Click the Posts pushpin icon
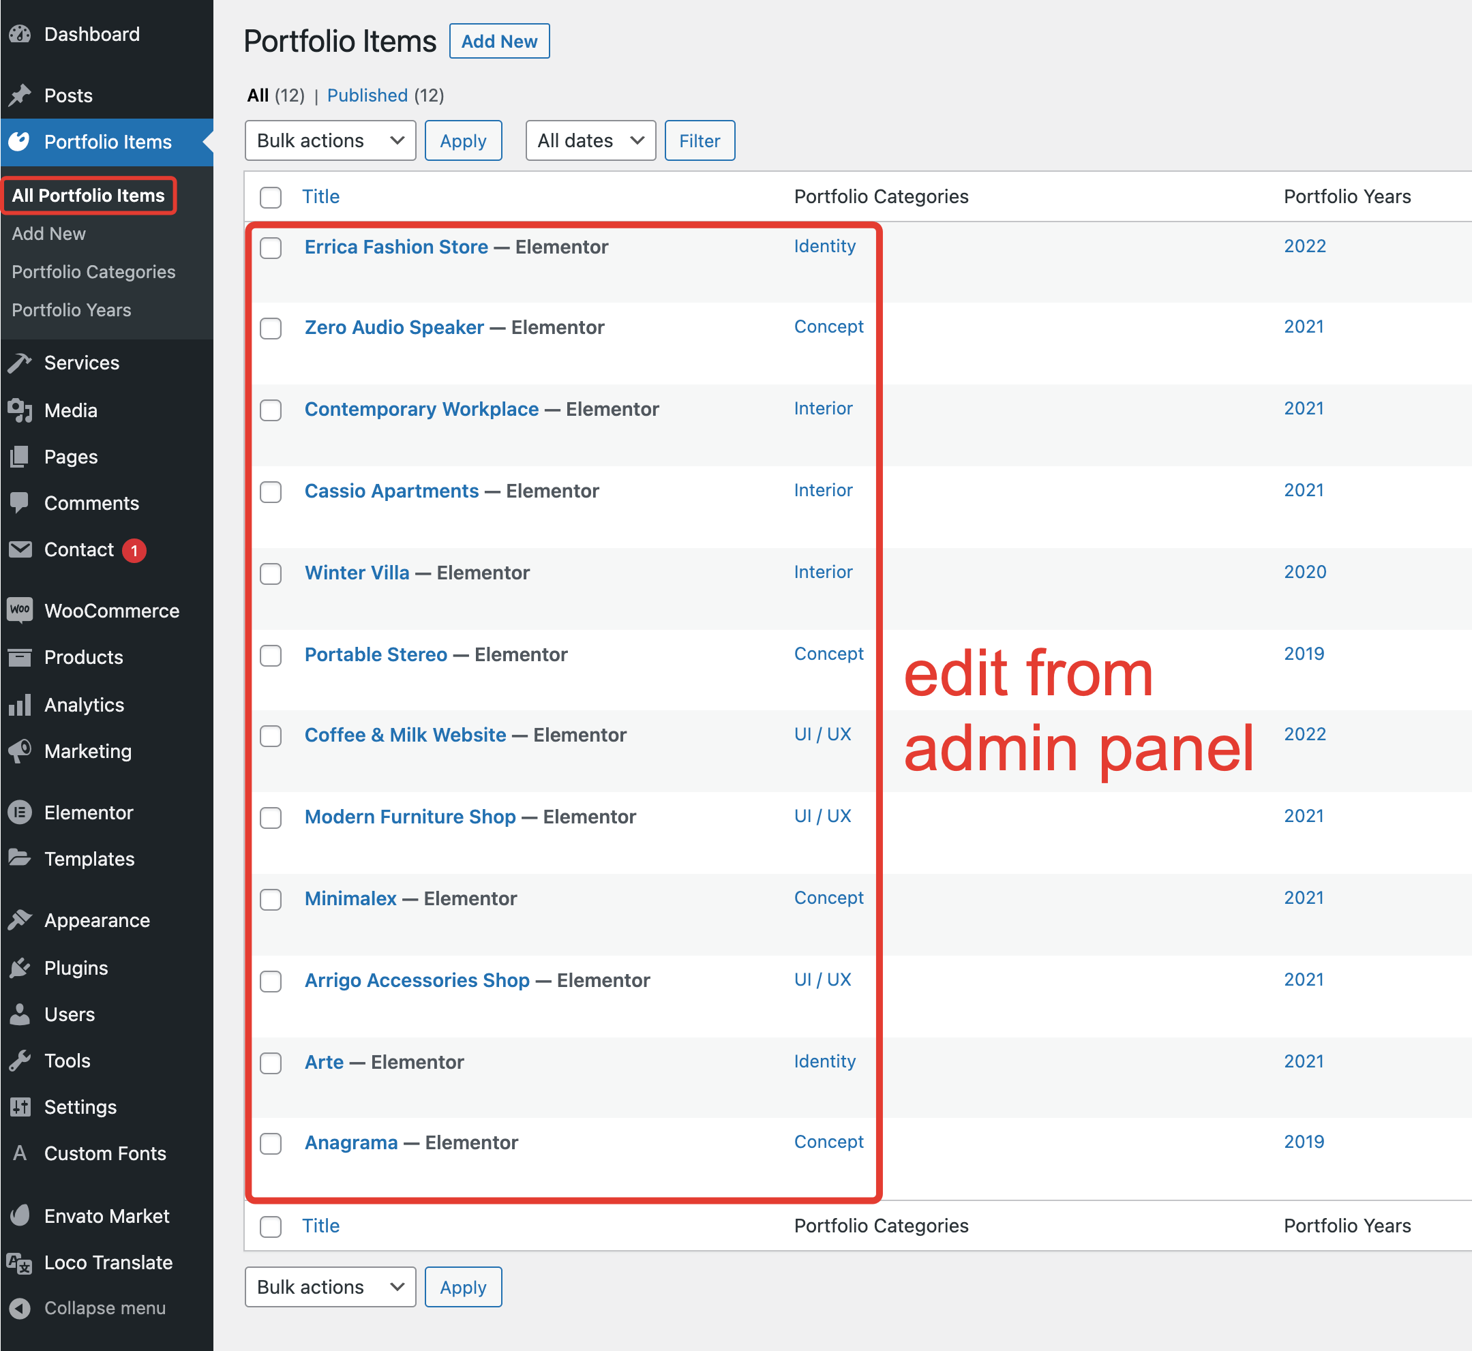1472x1351 pixels. pos(20,95)
